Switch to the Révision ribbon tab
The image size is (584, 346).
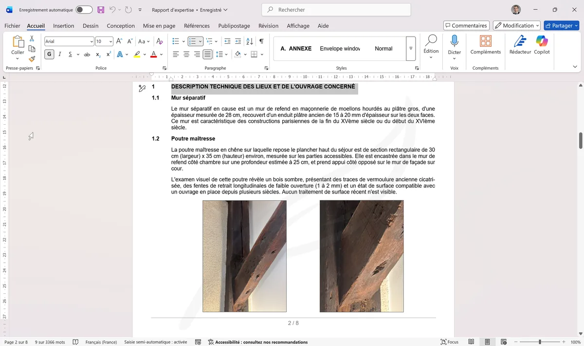[x=268, y=26]
